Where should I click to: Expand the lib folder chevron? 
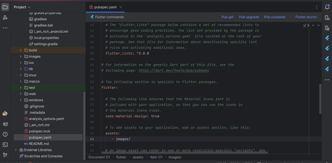[x=21, y=69]
